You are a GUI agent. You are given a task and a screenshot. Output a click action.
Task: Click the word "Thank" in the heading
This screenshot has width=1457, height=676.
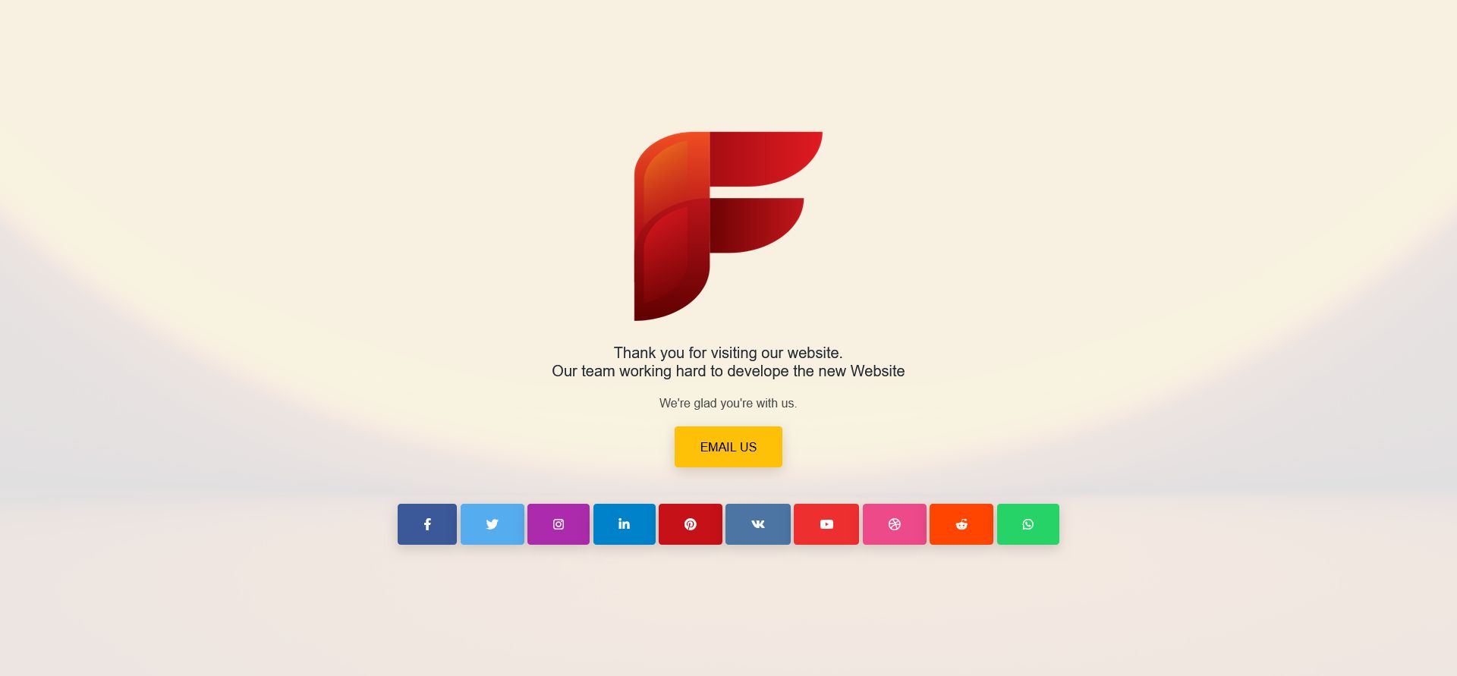(x=635, y=353)
